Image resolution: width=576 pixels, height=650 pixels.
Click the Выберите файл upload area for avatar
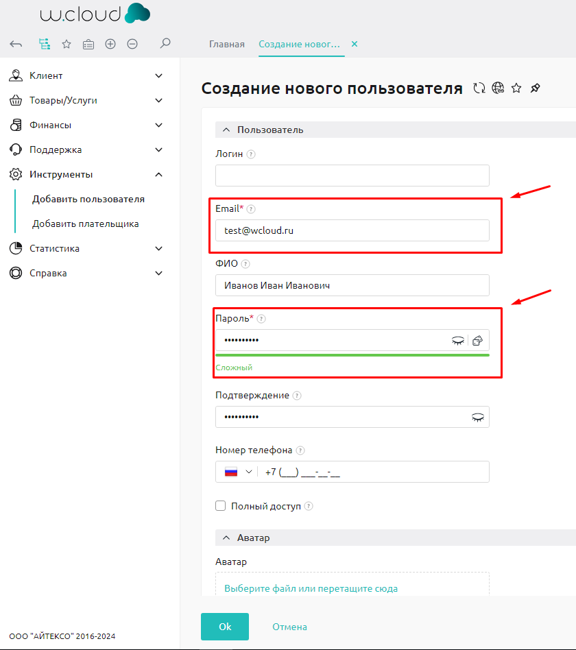310,588
